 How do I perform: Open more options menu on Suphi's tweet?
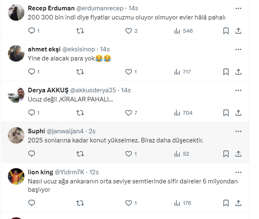[x=238, y=131]
